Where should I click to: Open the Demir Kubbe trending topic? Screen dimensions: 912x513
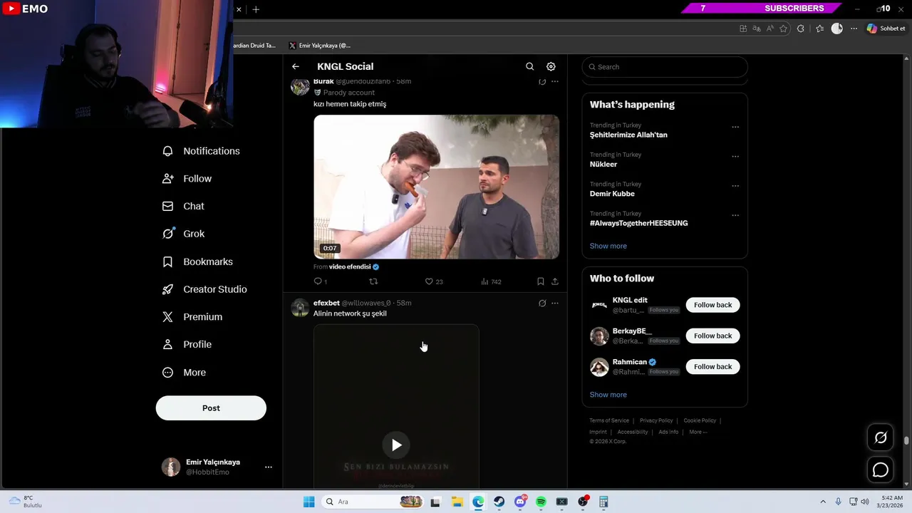coord(612,194)
